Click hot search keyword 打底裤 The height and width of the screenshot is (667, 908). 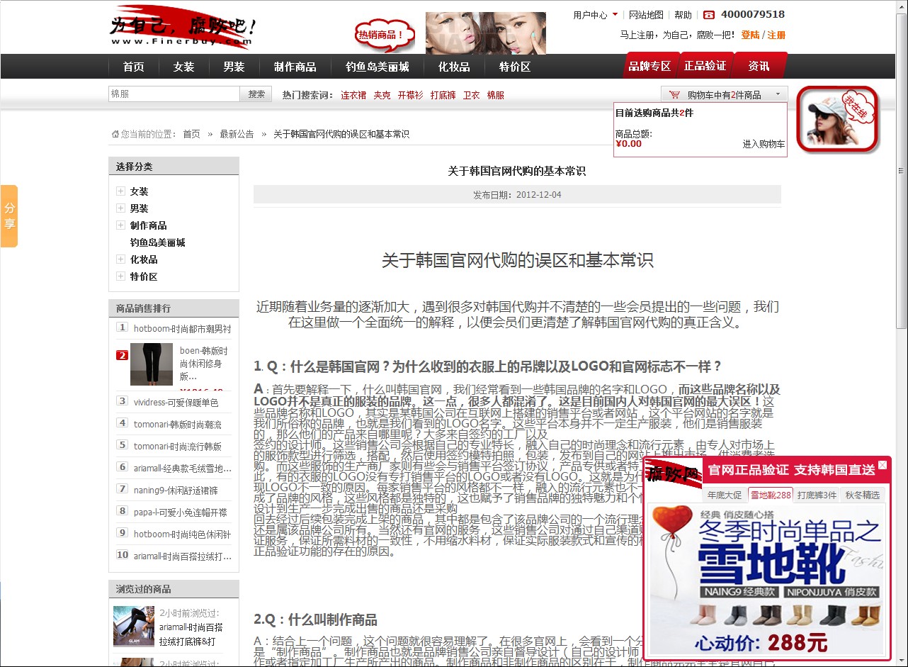tap(443, 95)
